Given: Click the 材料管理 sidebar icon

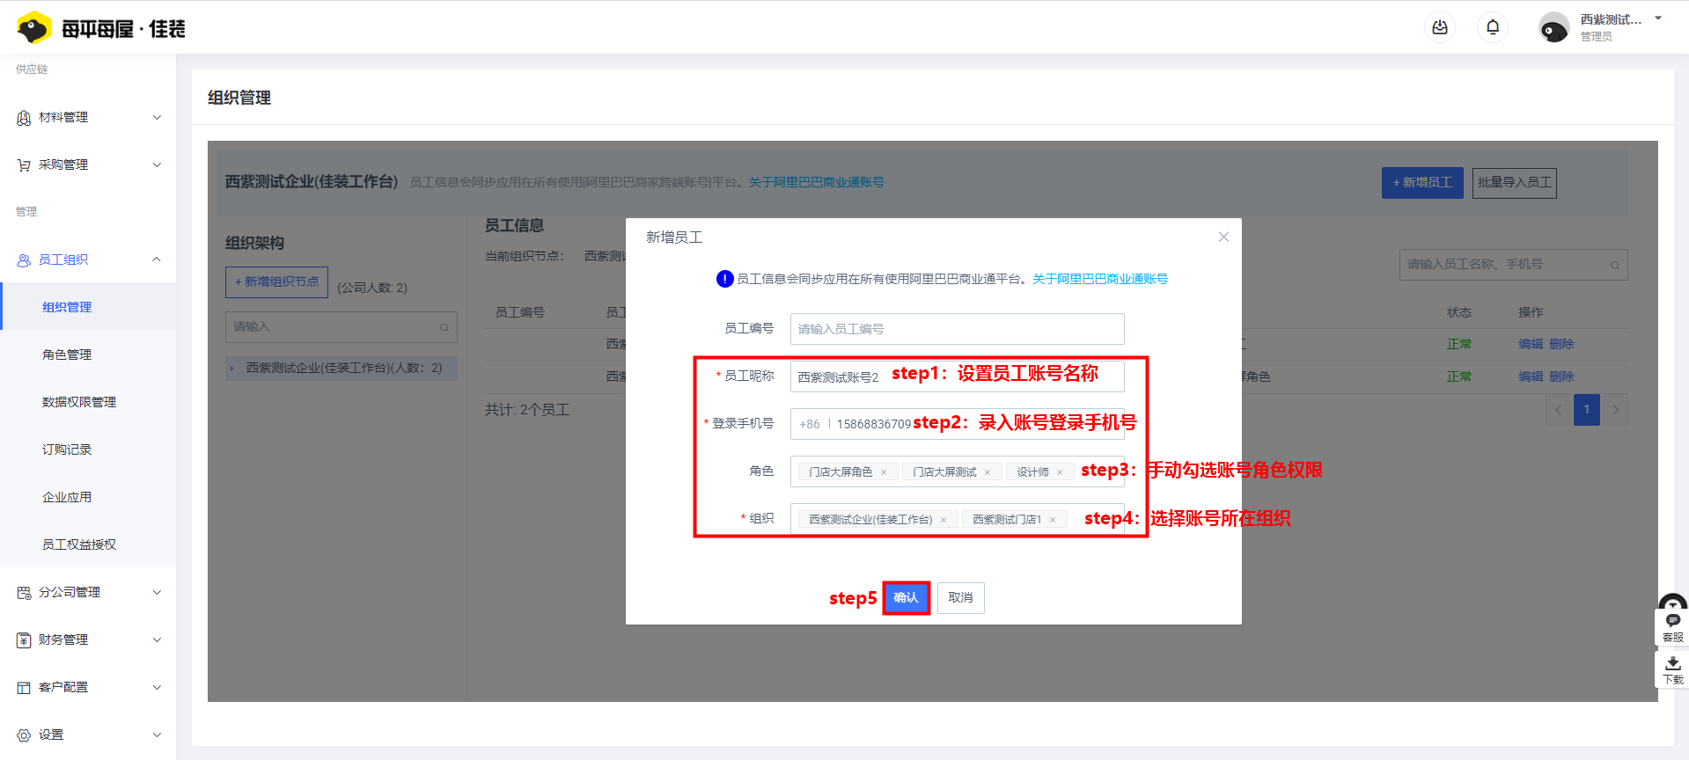Looking at the screenshot, I should point(24,118).
